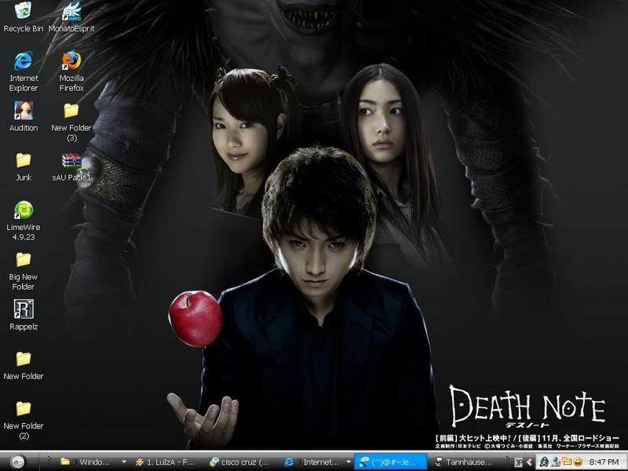The width and height of the screenshot is (628, 471).
Task: Select the New Folder (2) icon
Action: 24,421
